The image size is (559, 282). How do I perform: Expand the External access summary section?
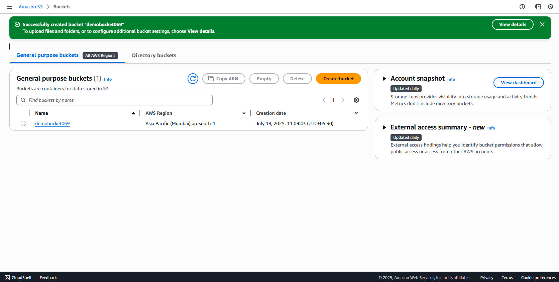coord(384,127)
